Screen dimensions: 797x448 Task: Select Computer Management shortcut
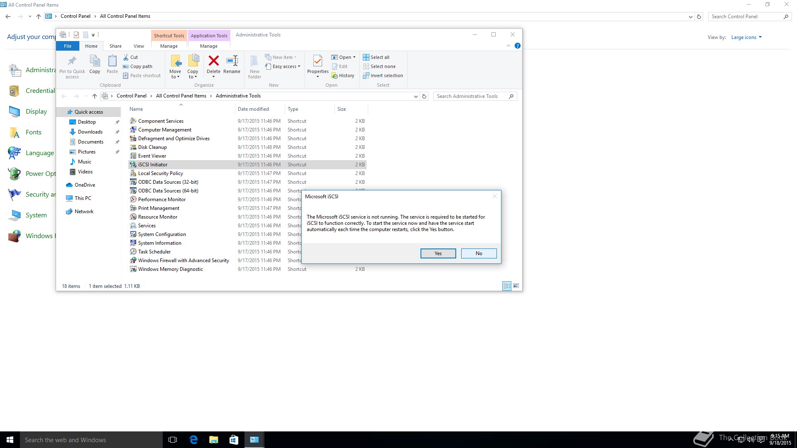point(164,130)
